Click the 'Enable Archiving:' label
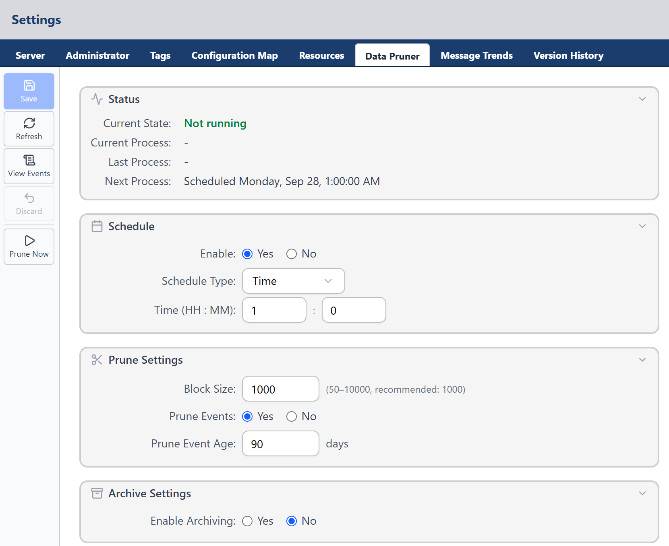Screen dimensions: 669x546 pyautogui.click(x=193, y=521)
